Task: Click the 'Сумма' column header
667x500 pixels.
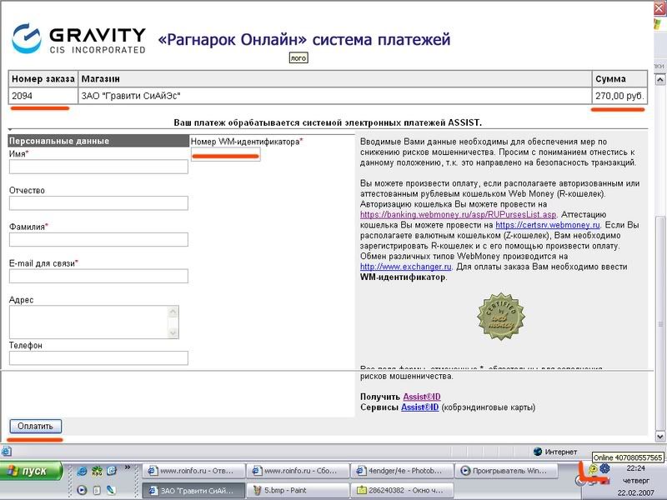Action: 619,79
